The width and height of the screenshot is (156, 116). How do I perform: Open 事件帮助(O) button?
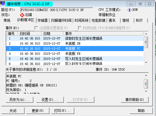pyautogui.click(x=135, y=100)
